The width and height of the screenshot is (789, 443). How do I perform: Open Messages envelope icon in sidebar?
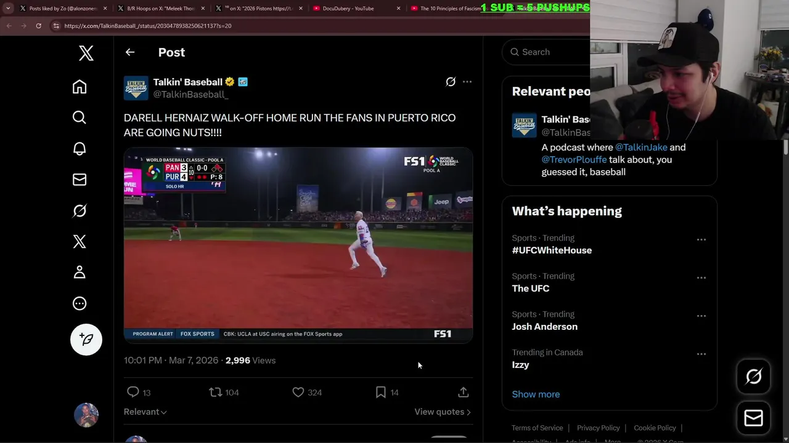click(x=80, y=180)
